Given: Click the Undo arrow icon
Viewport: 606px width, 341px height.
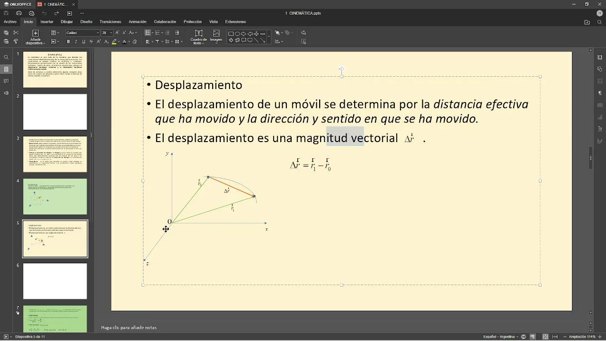Looking at the screenshot, I should click(45, 13).
